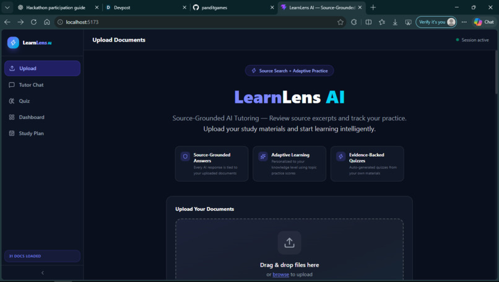
Task: Toggle split screen view icon
Action: [x=368, y=22]
